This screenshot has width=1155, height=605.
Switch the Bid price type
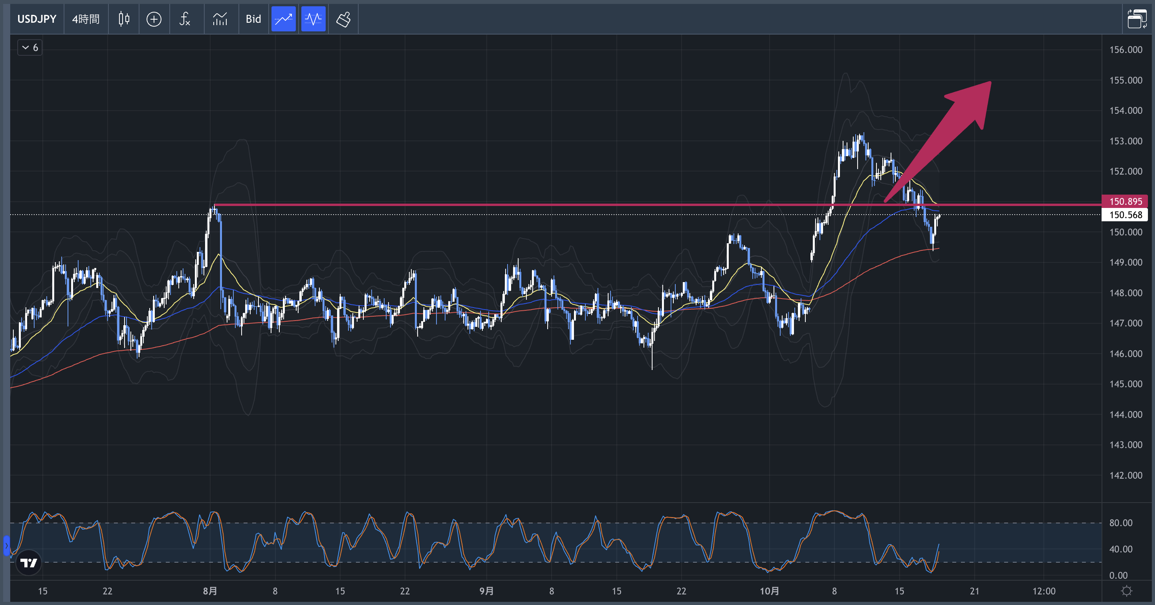(253, 19)
